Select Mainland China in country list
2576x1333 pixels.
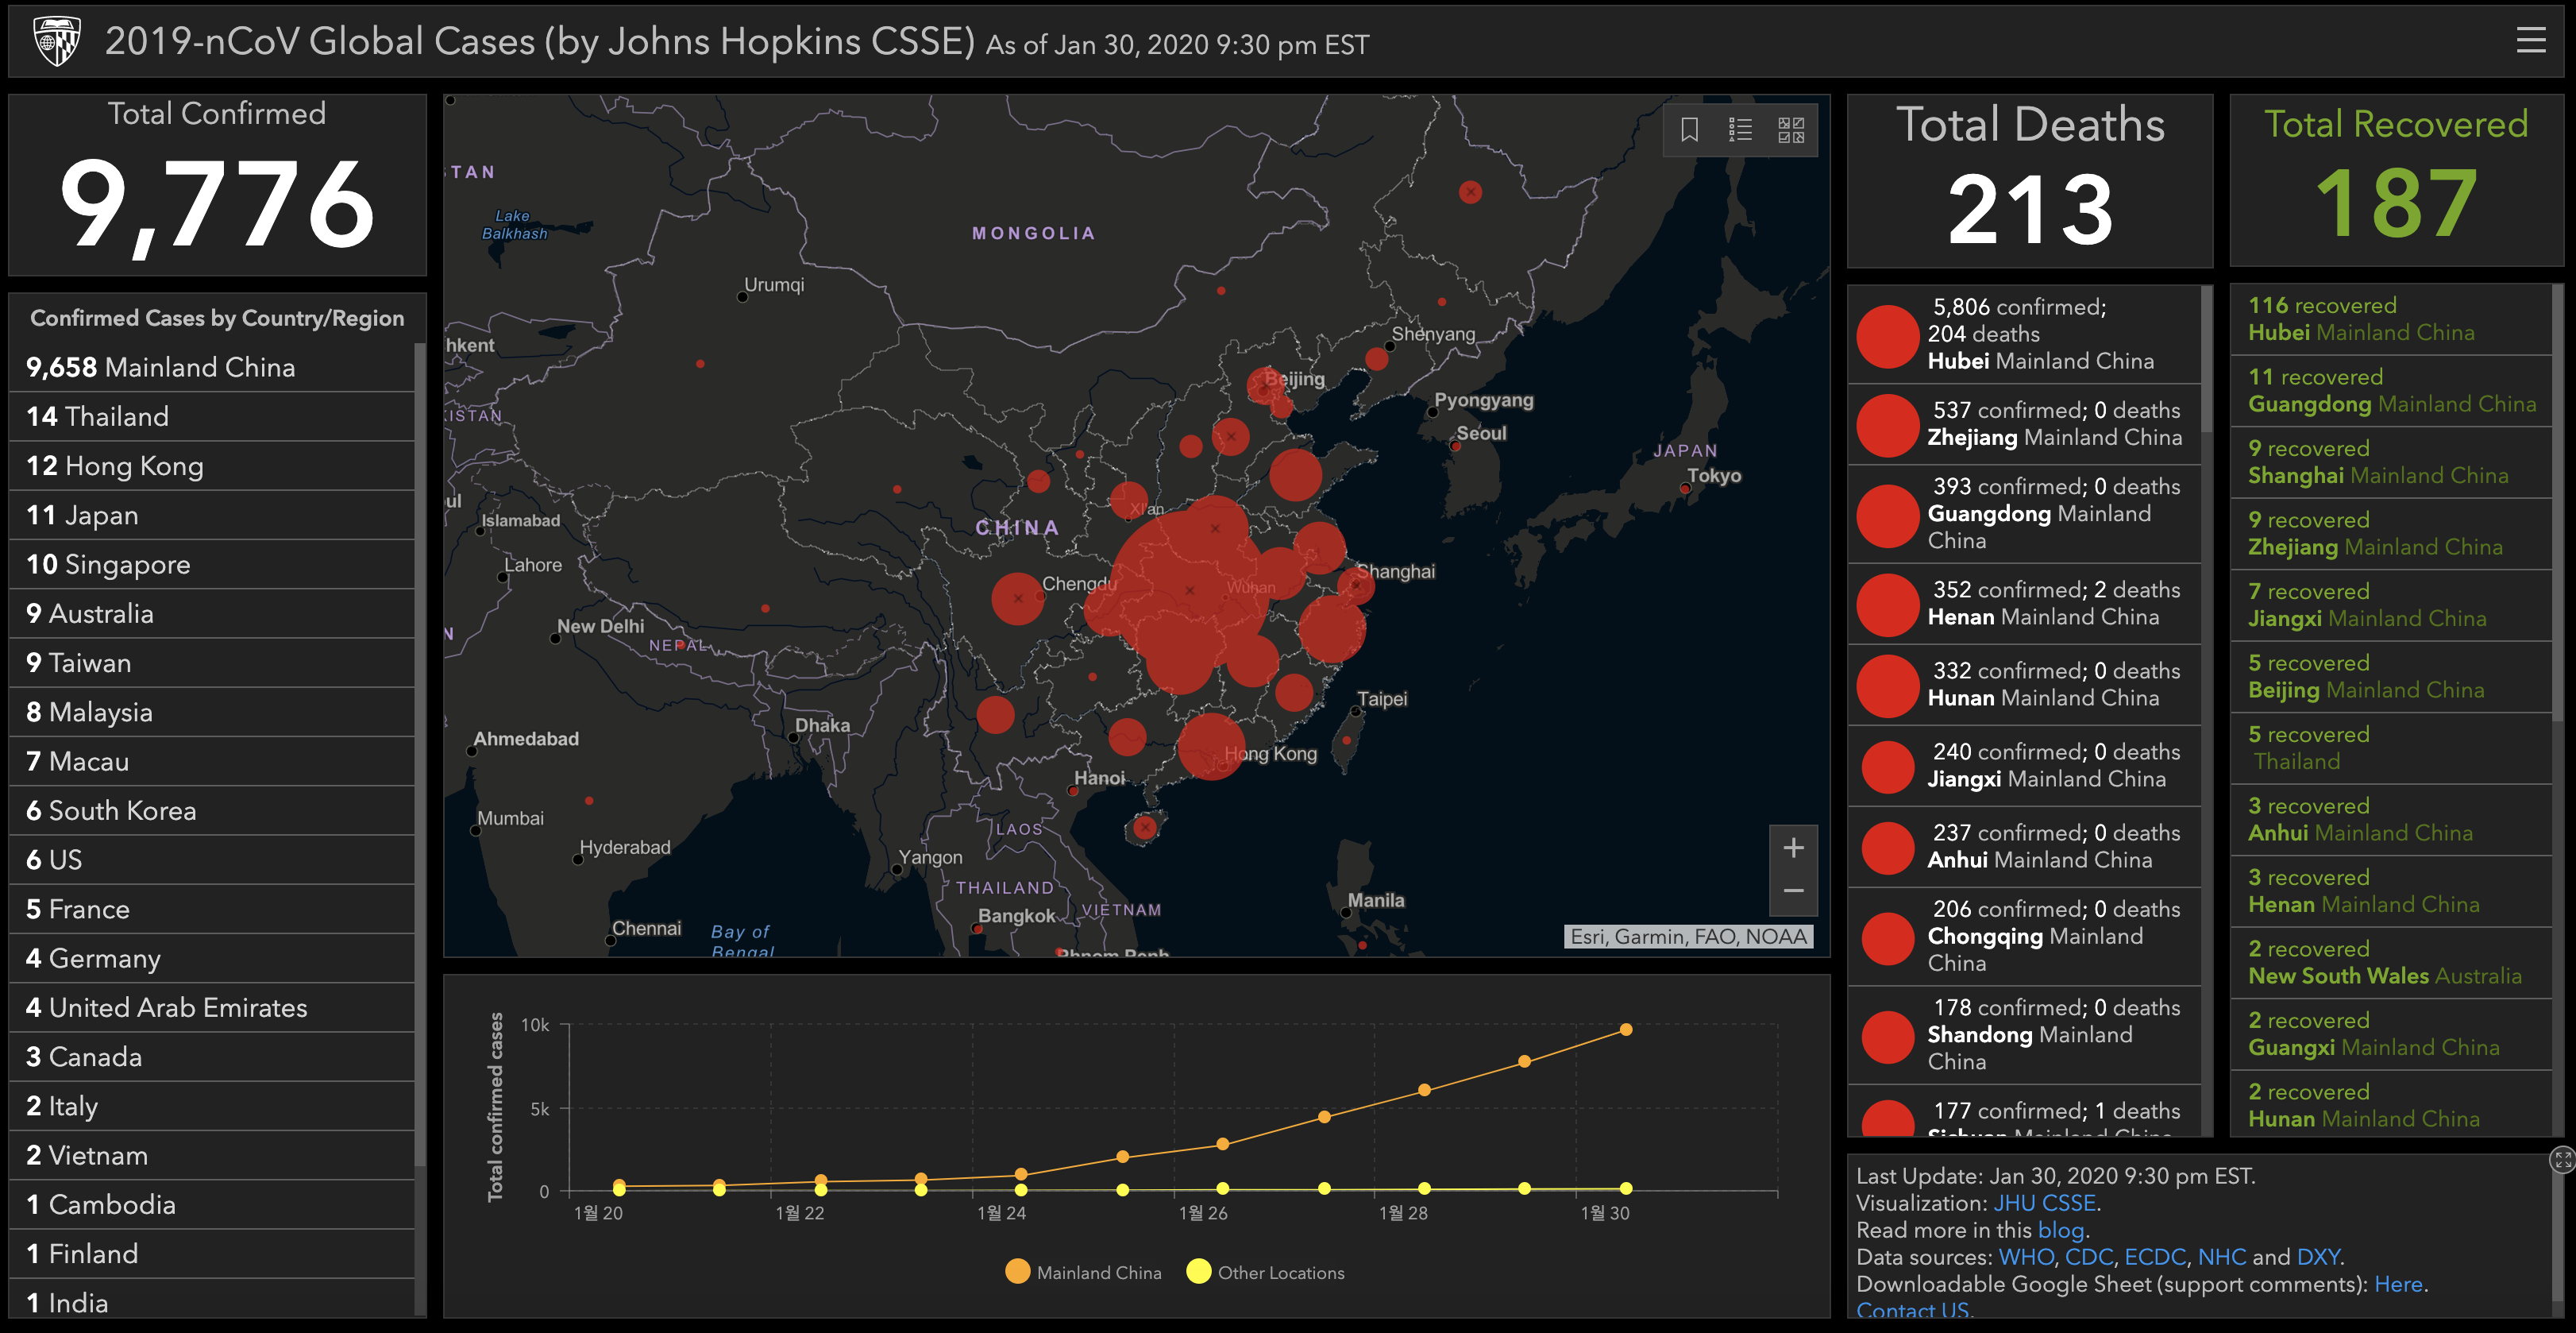(x=160, y=367)
